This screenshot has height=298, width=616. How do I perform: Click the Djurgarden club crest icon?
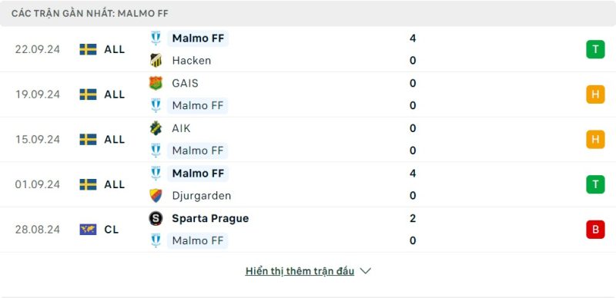(156, 196)
